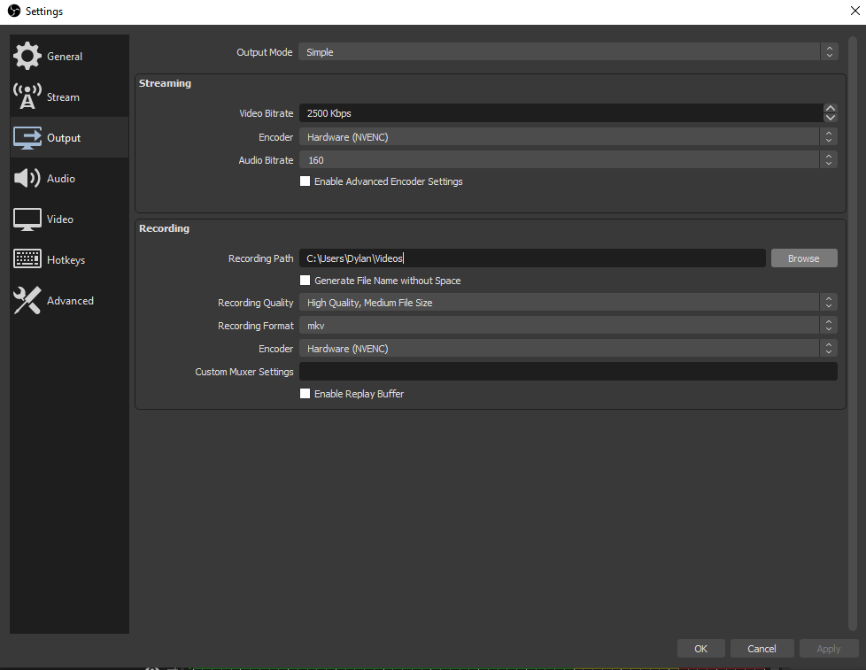Click the settings vertical scrollbar

[x=852, y=332]
